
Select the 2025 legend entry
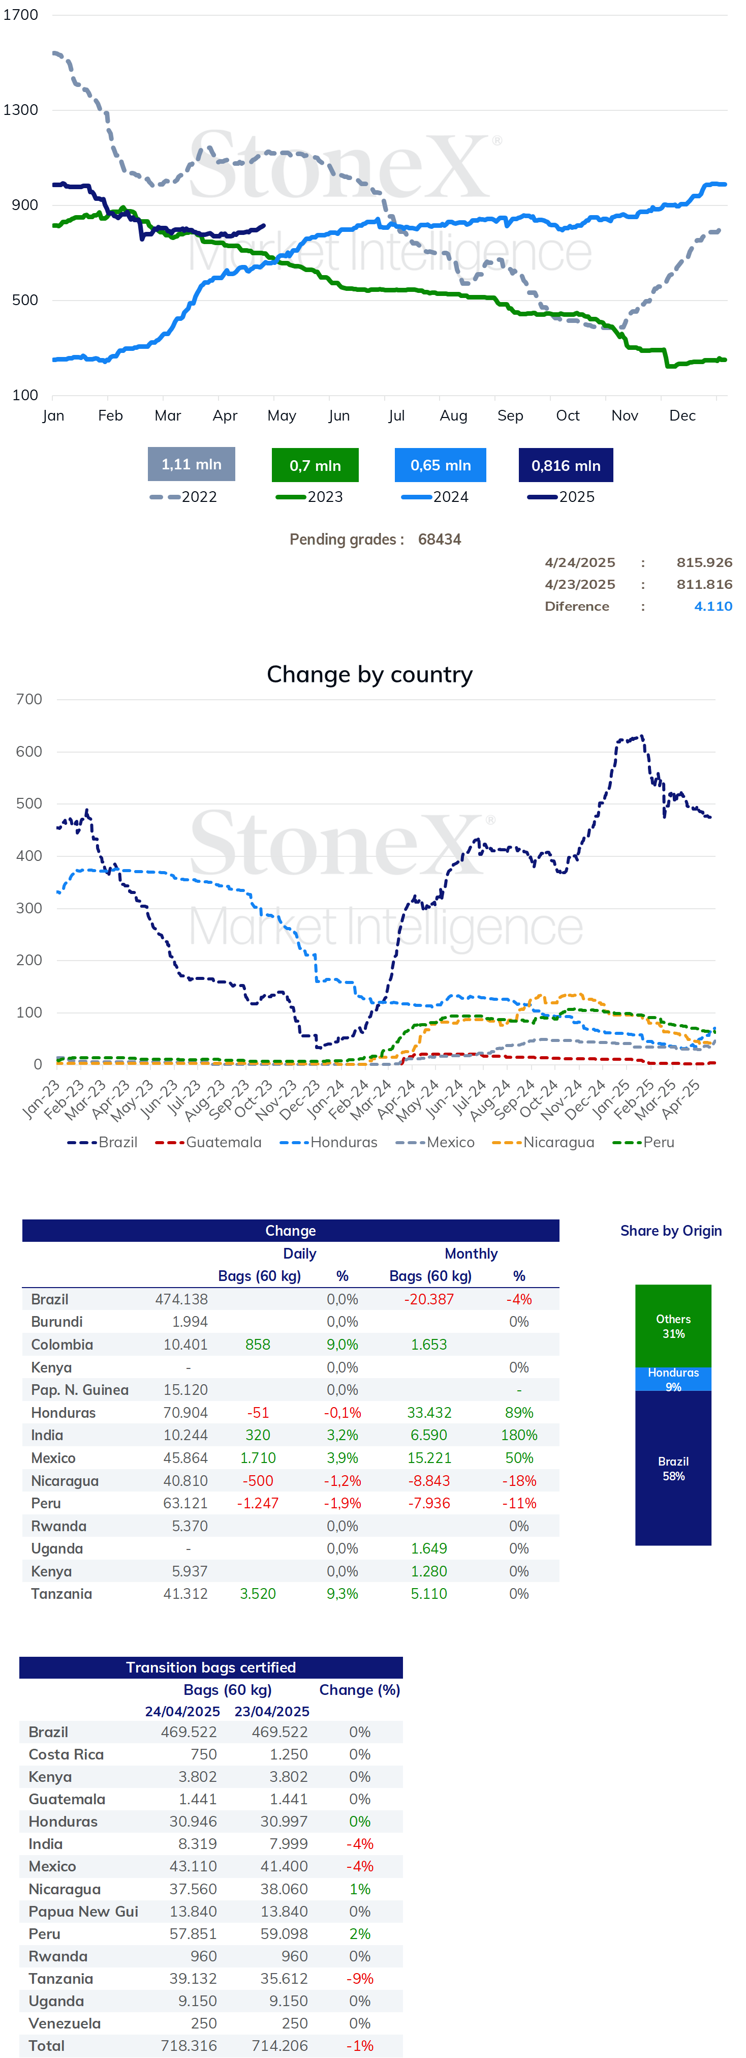[561, 497]
